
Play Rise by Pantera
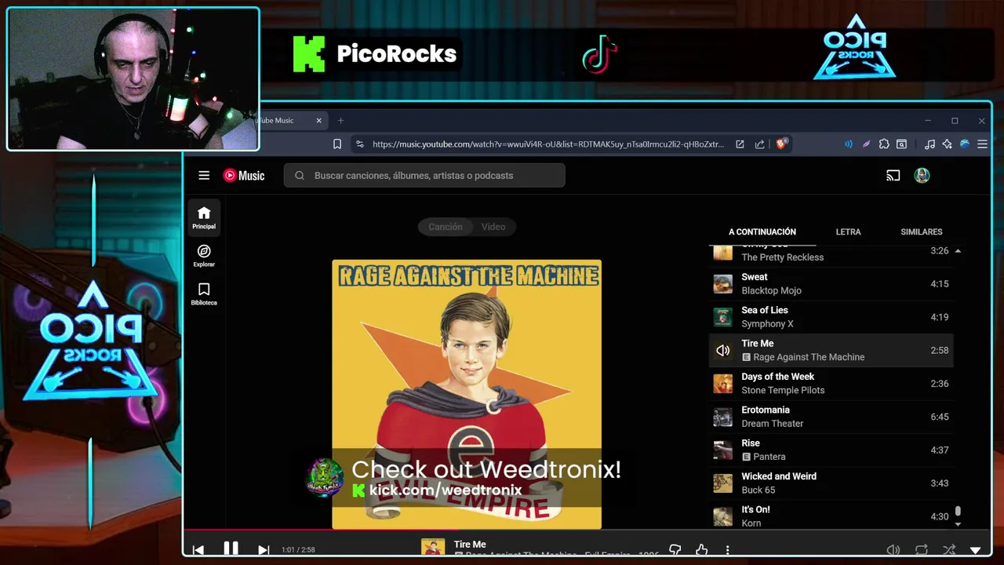click(831, 450)
